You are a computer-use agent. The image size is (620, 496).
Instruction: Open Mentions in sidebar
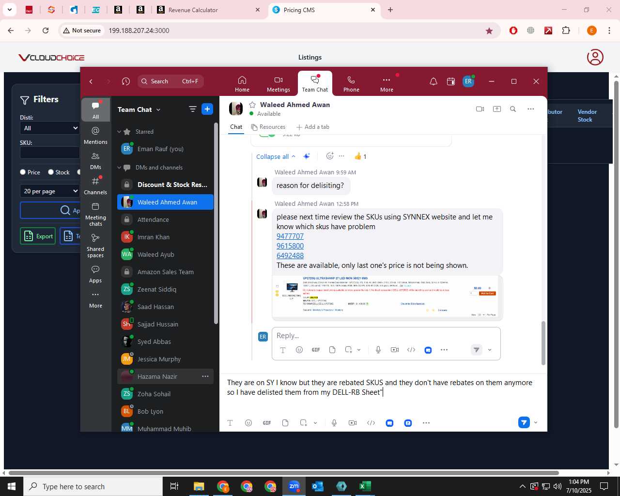95,135
